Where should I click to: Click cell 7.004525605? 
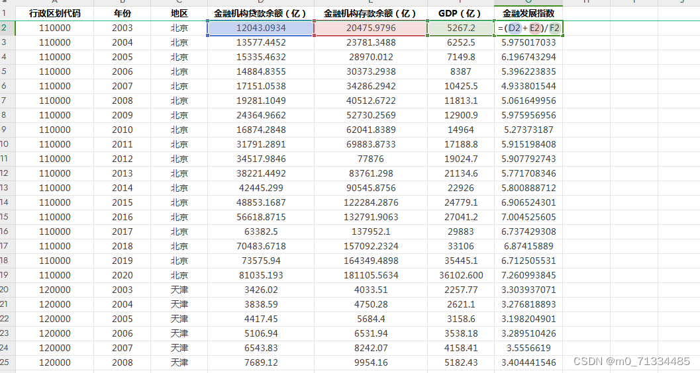pyautogui.click(x=528, y=217)
